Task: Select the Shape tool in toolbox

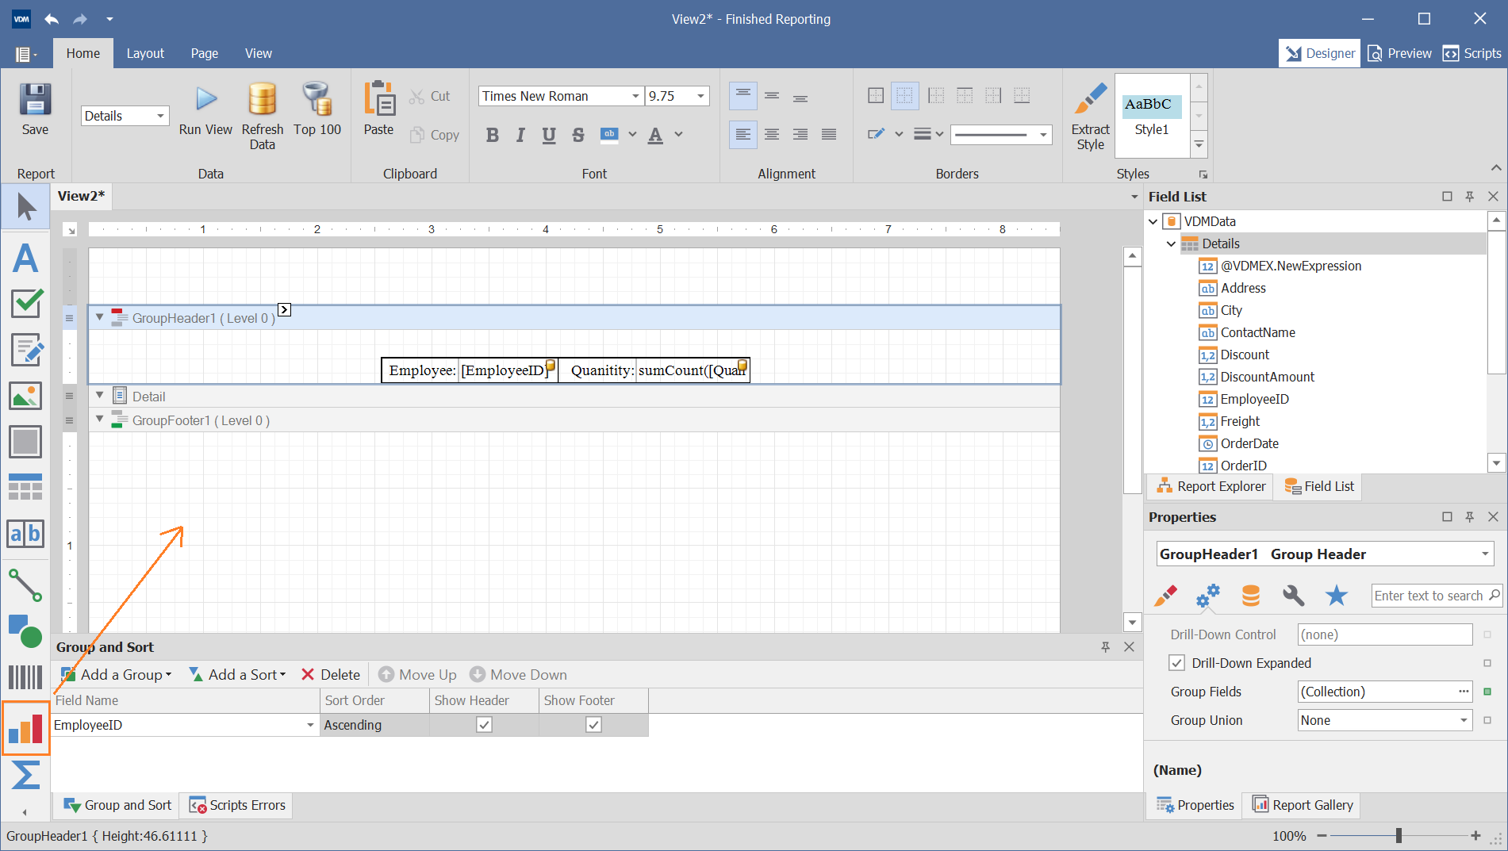Action: pyautogui.click(x=25, y=631)
